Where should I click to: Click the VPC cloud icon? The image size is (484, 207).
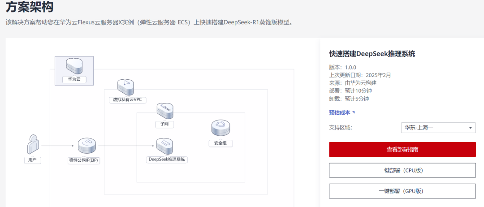(x=125, y=87)
